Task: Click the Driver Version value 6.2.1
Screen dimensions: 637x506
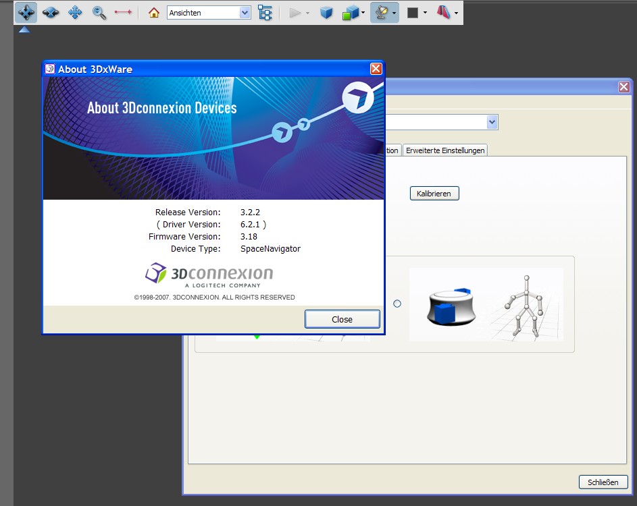Action: [250, 225]
